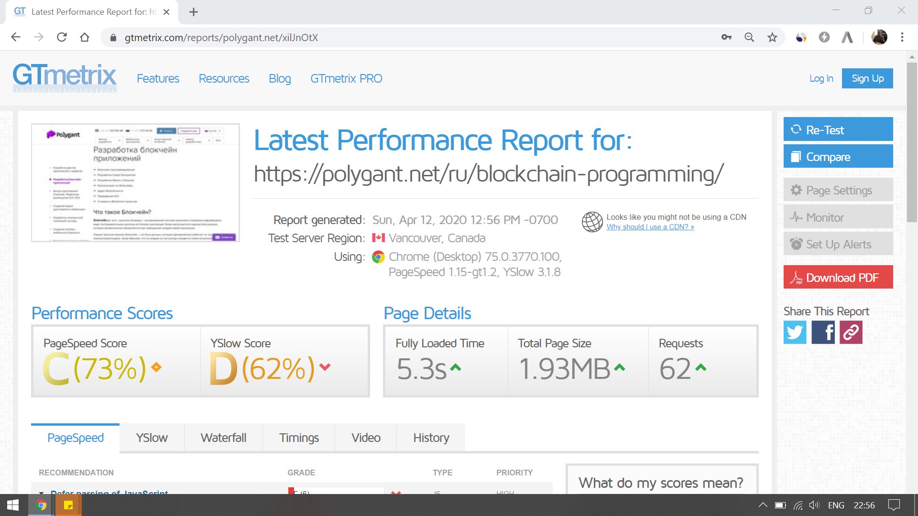Bookmark this page with the star icon
The height and width of the screenshot is (516, 918).
(772, 37)
